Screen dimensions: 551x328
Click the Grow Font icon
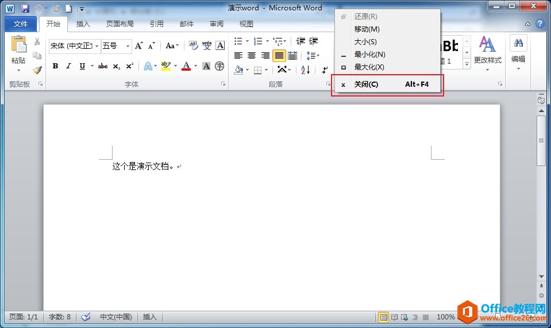point(139,46)
